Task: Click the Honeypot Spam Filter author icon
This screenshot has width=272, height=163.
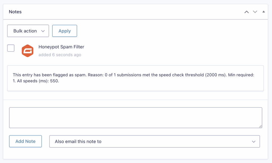Action: 28,50
